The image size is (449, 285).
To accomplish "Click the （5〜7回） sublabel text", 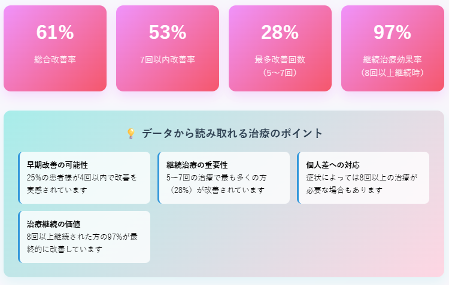I will (280, 73).
